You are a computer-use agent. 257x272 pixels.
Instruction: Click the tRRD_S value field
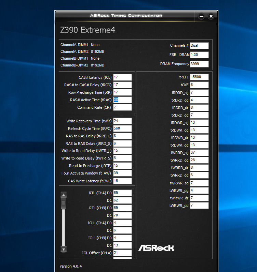pos(122,143)
